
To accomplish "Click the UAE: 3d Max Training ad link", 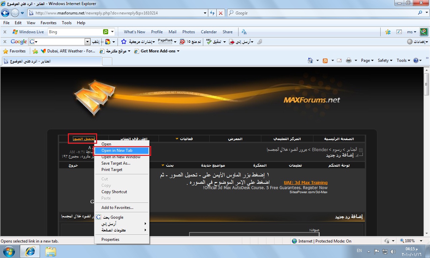I will (x=306, y=183).
